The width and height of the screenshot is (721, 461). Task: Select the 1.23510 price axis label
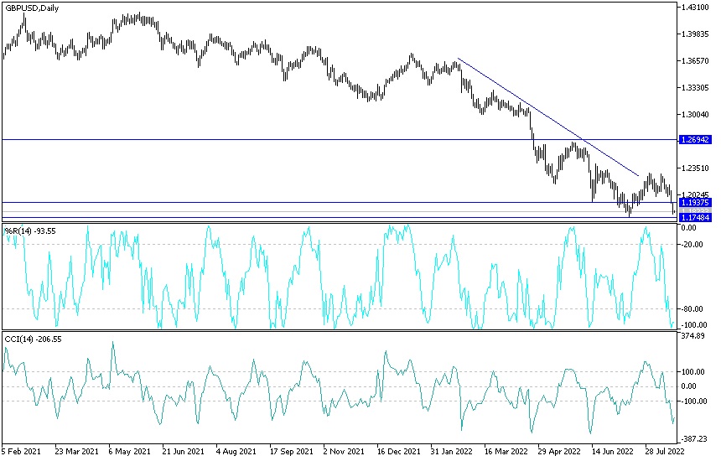[695, 168]
